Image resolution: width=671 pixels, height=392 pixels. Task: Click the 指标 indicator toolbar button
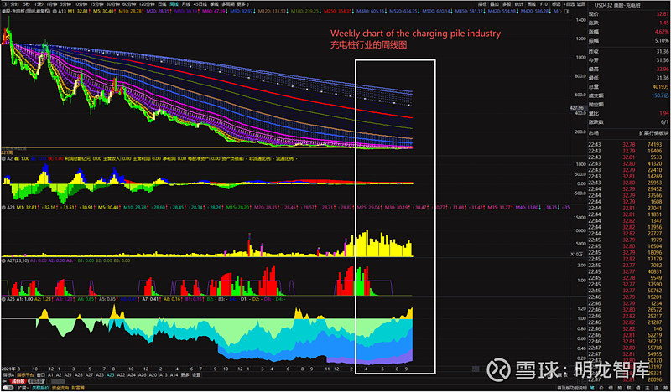tap(482, 4)
